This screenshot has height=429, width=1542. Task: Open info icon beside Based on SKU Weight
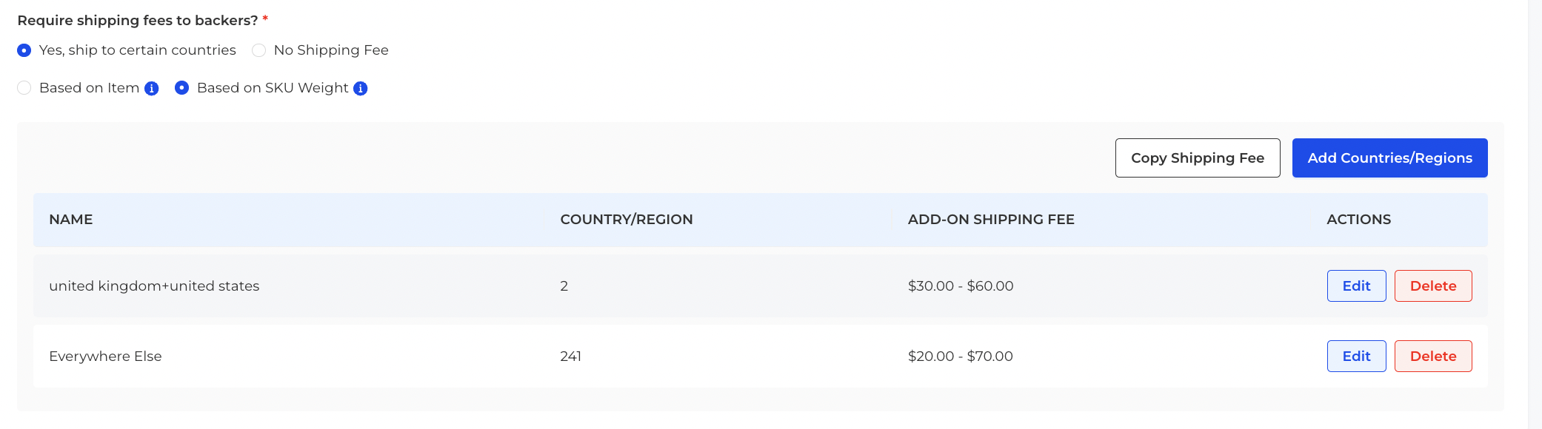pos(361,89)
